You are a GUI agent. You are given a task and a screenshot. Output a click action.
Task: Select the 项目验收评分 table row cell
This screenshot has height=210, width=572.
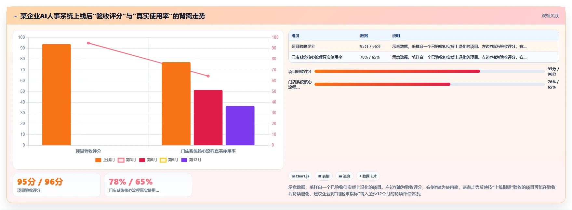pos(303,47)
